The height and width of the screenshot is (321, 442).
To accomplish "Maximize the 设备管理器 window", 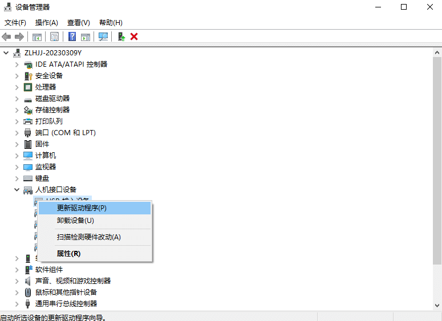I will pyautogui.click(x=404, y=7).
